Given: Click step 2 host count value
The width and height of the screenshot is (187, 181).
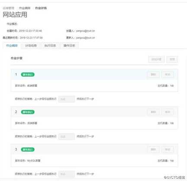Looking at the screenshot, I should tap(172, 123).
